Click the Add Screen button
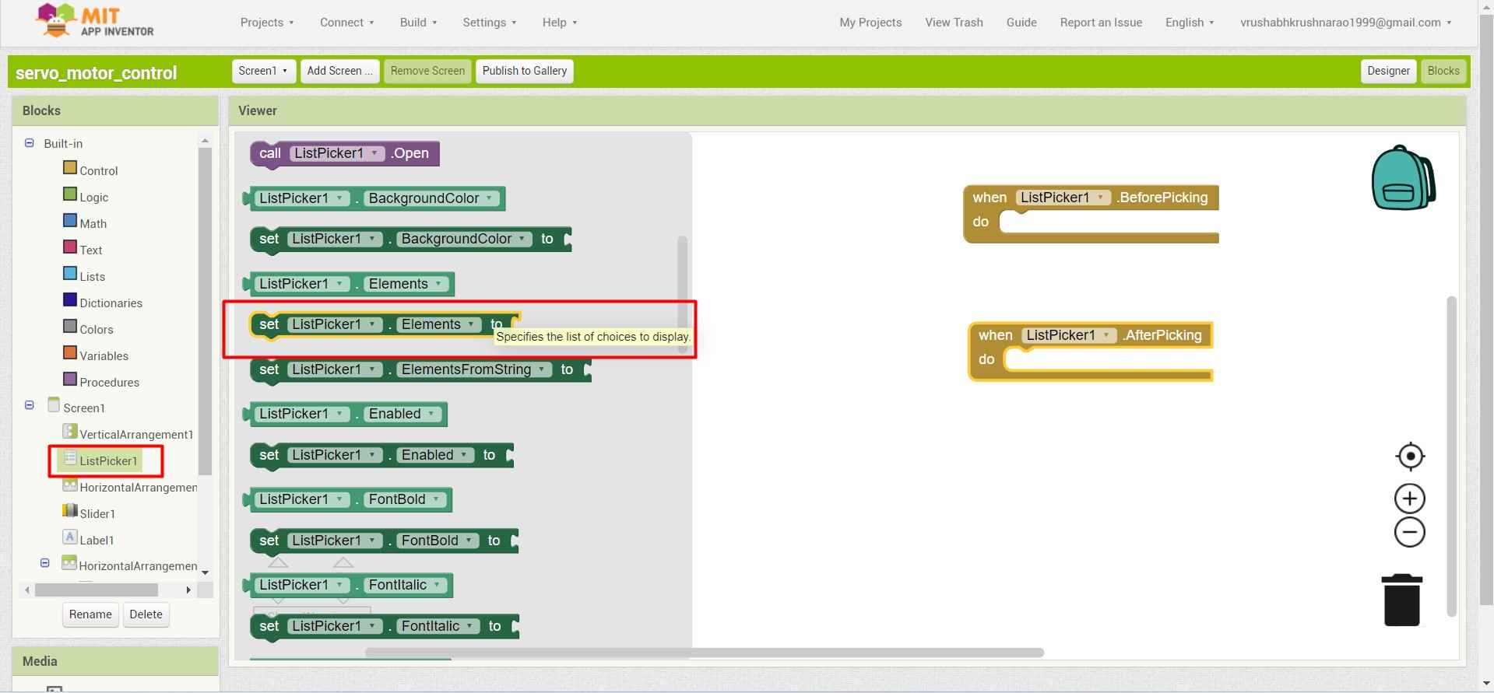 click(x=339, y=71)
